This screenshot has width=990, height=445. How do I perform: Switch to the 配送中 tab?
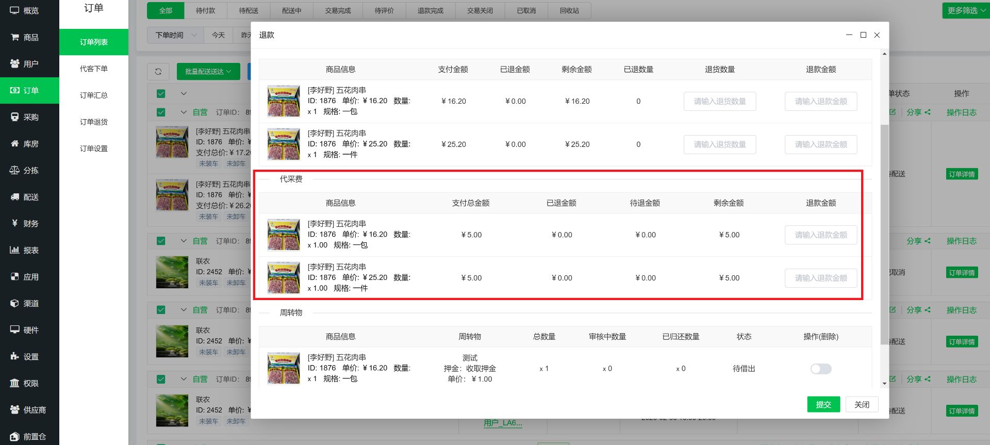(291, 10)
